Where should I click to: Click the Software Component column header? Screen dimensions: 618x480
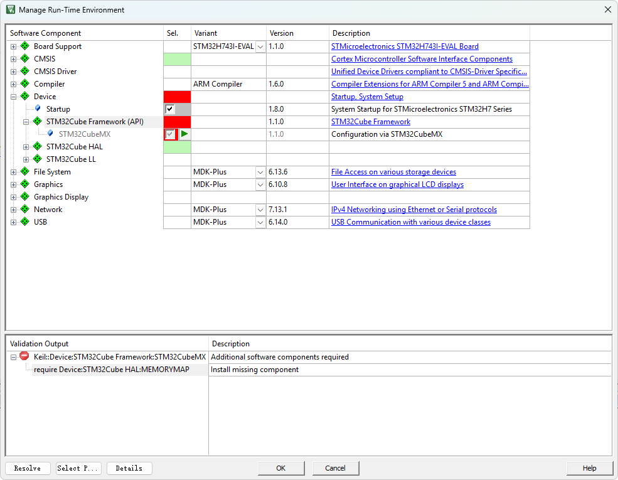click(85, 33)
